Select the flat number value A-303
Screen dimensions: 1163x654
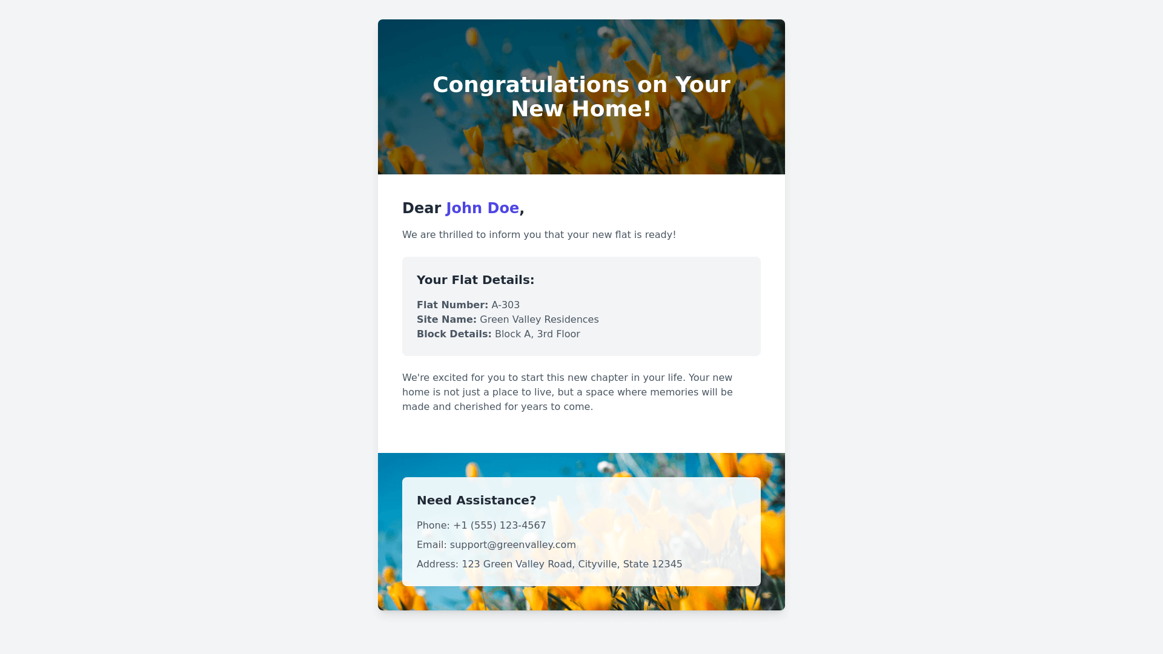[x=506, y=305]
